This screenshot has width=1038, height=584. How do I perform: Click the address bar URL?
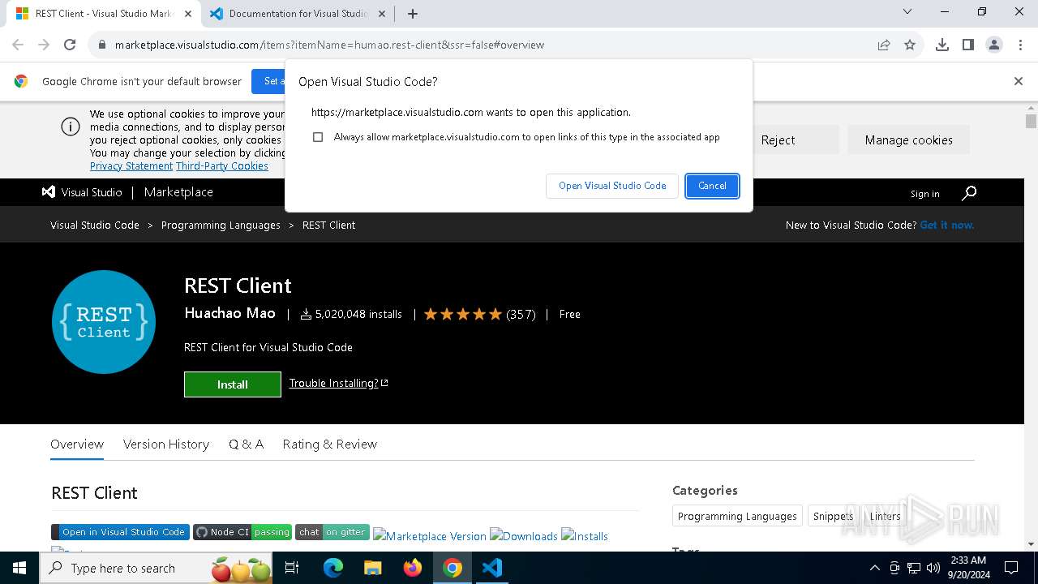point(329,45)
